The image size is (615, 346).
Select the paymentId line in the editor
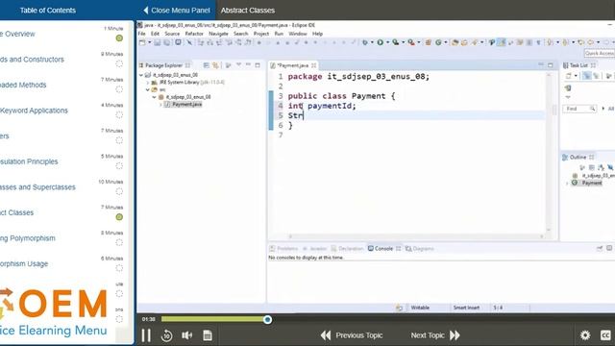tap(322, 106)
